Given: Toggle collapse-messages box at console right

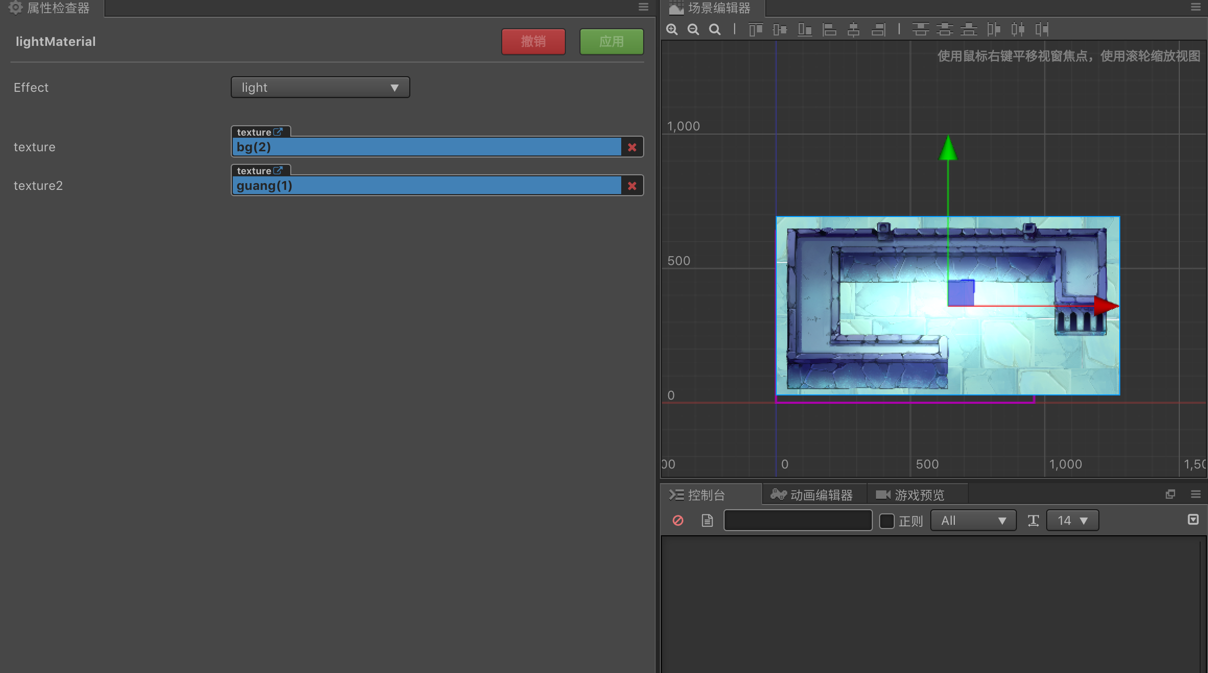Looking at the screenshot, I should [1193, 519].
